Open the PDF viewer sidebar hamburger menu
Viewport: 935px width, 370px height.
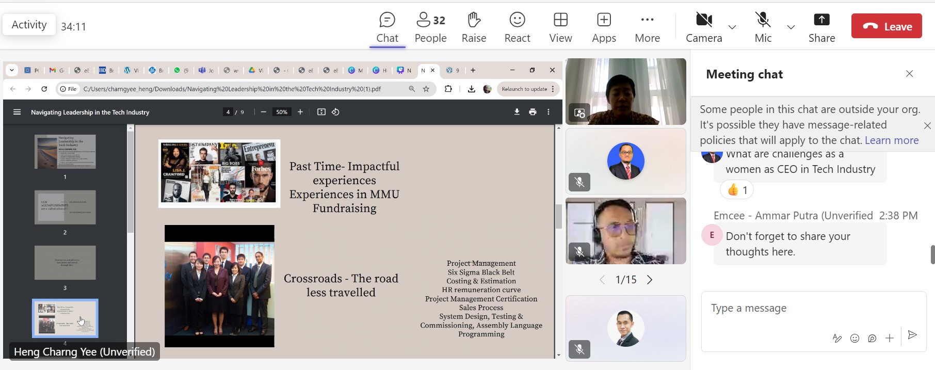17,112
